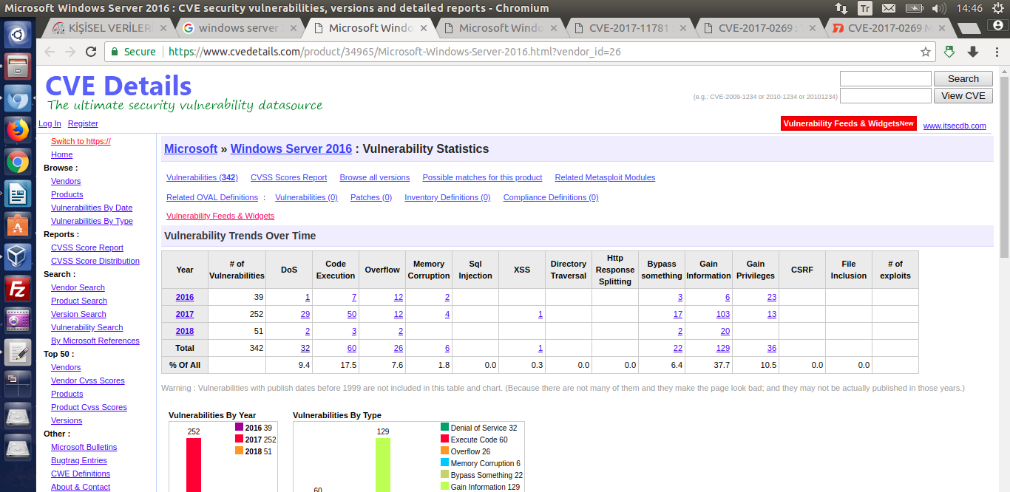This screenshot has height=492, width=1010.
Task: Open Vulnerabilities By Date in the sidebar
Action: 92,208
